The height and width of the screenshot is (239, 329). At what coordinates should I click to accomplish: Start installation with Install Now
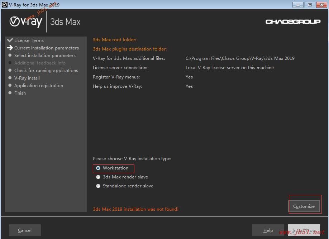tap(304, 230)
